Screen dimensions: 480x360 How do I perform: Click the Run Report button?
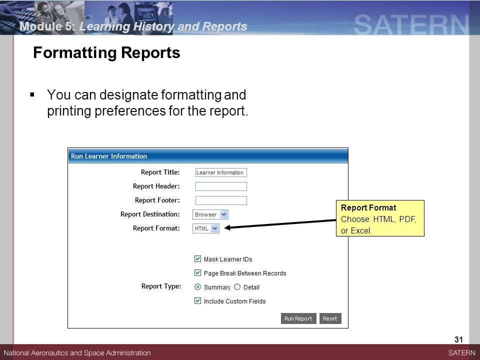pos(298,318)
